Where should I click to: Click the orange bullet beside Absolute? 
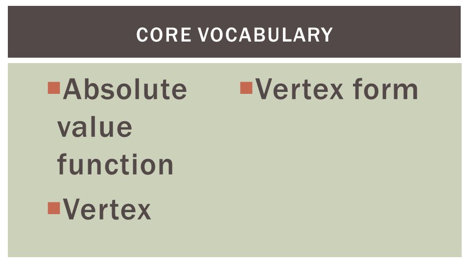(x=54, y=88)
